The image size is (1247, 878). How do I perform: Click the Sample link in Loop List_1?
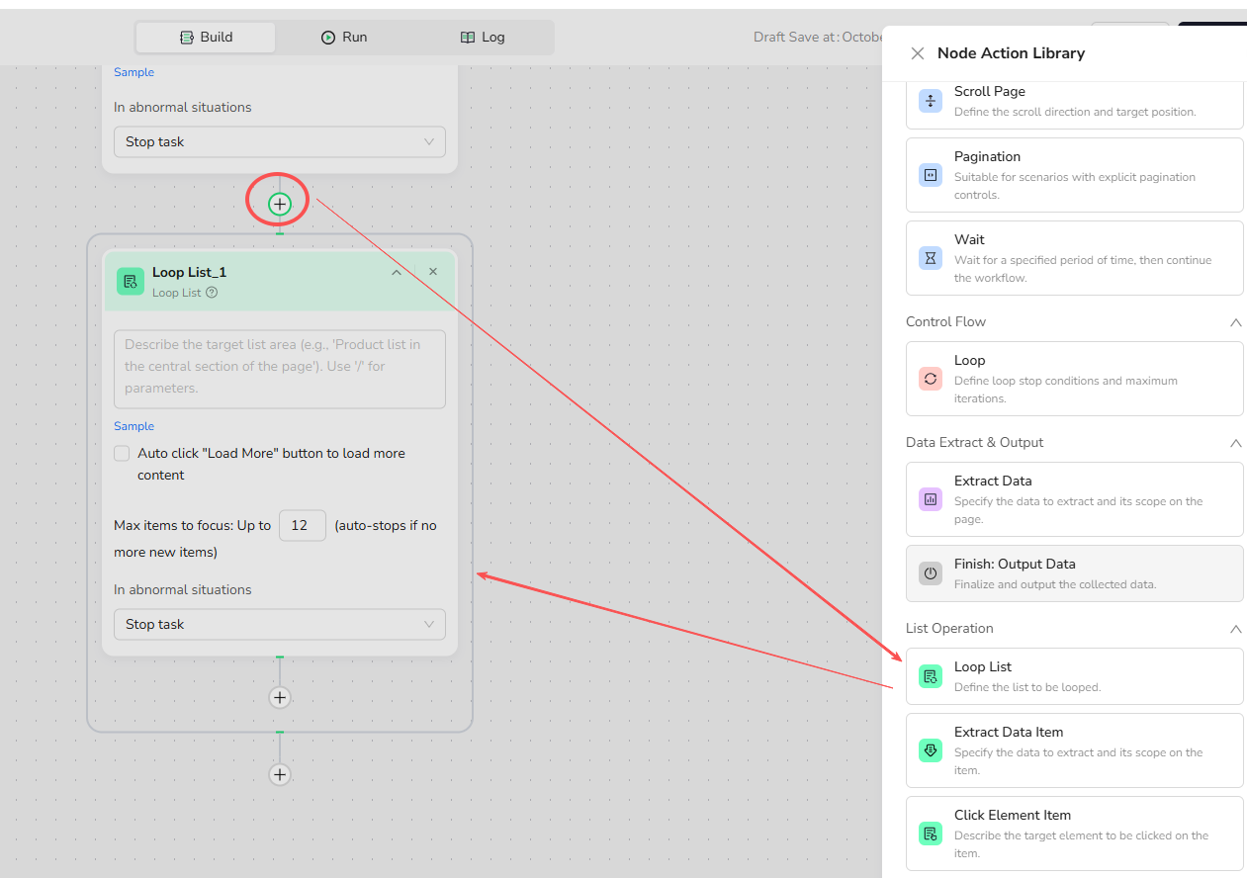[134, 426]
